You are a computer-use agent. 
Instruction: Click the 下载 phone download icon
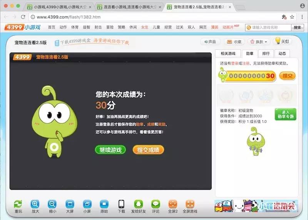click(x=121, y=204)
